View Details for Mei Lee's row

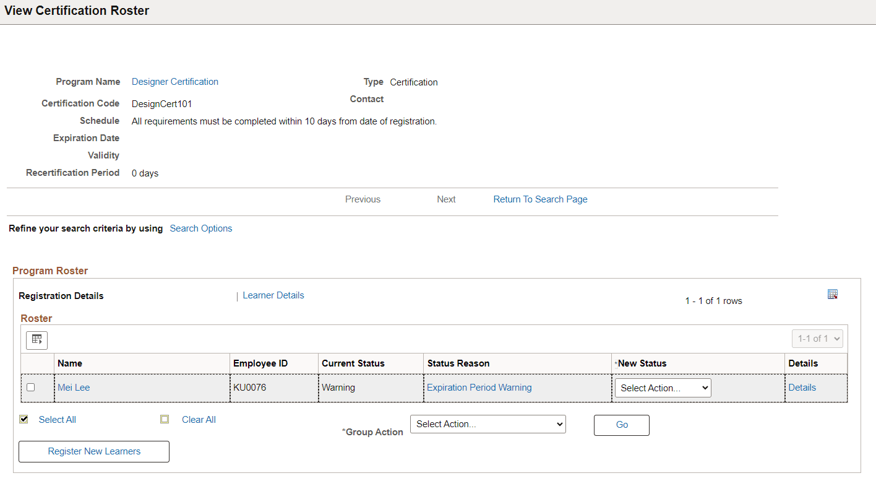(x=802, y=388)
